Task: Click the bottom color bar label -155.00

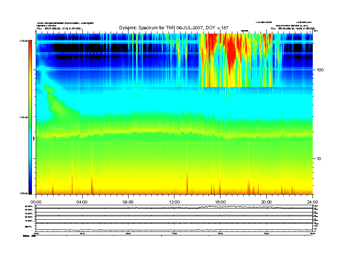Action: [x=24, y=193]
